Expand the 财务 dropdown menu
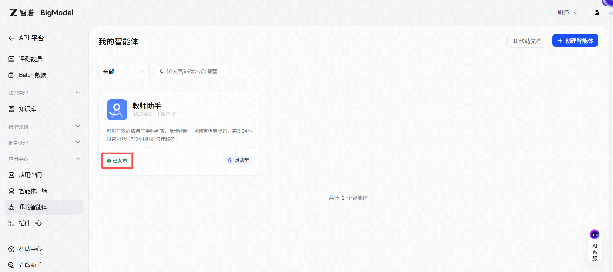The image size is (613, 272). coord(568,13)
